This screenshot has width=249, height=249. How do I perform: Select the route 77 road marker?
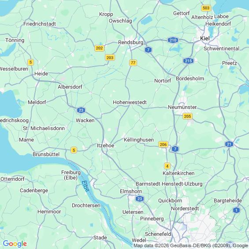133,63
